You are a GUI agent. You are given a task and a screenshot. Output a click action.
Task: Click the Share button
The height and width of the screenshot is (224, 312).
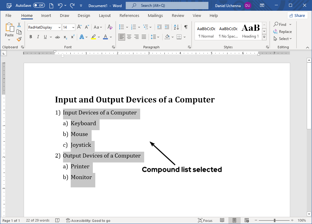[297, 15]
